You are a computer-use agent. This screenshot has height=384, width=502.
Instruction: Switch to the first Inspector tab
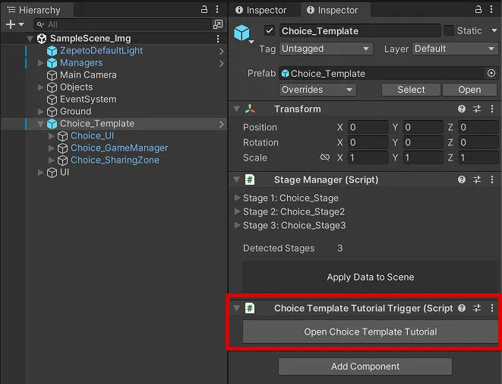point(261,10)
